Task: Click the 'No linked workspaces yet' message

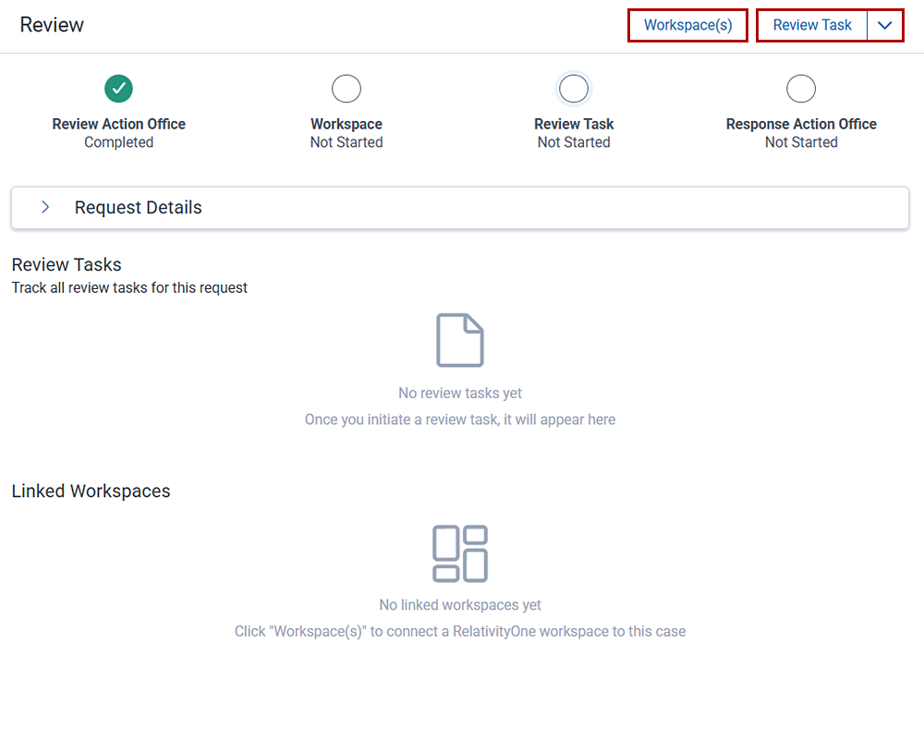Action: tap(460, 605)
